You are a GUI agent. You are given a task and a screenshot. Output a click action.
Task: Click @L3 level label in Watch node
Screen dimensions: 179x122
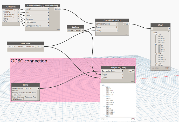tap(153, 68)
